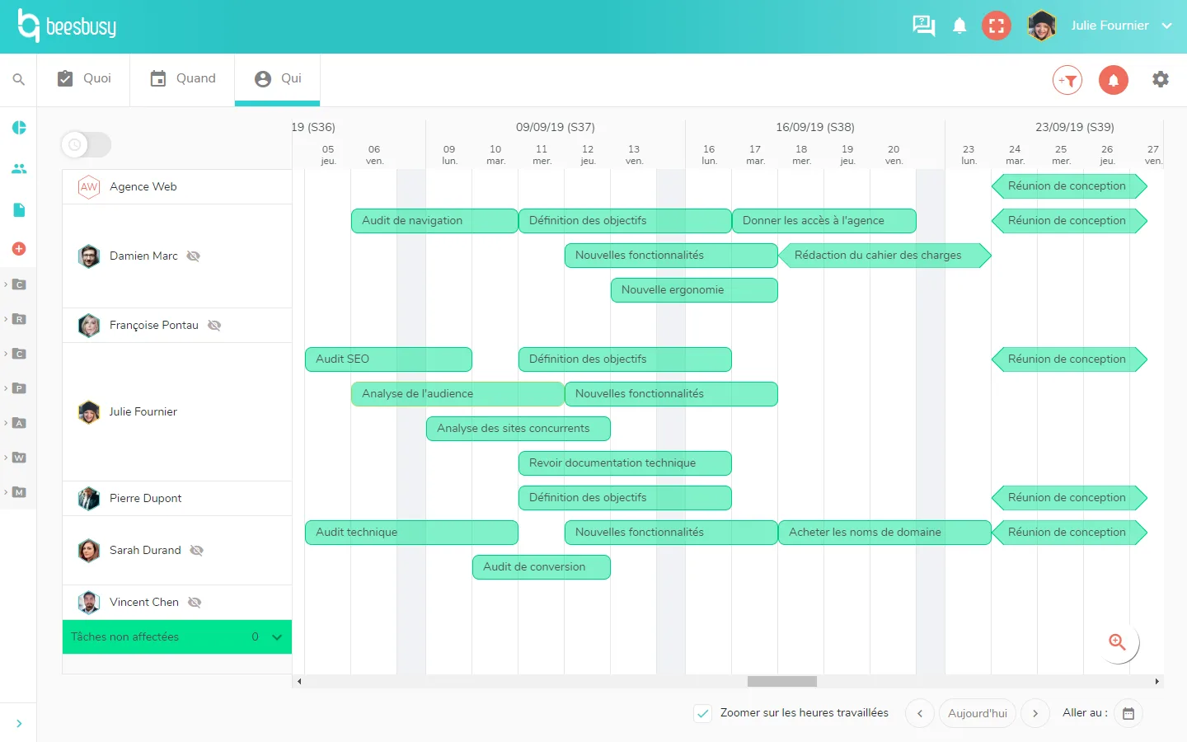This screenshot has width=1187, height=742.
Task: Open the Julie Fournier user menu chevron
Action: 1166,26
